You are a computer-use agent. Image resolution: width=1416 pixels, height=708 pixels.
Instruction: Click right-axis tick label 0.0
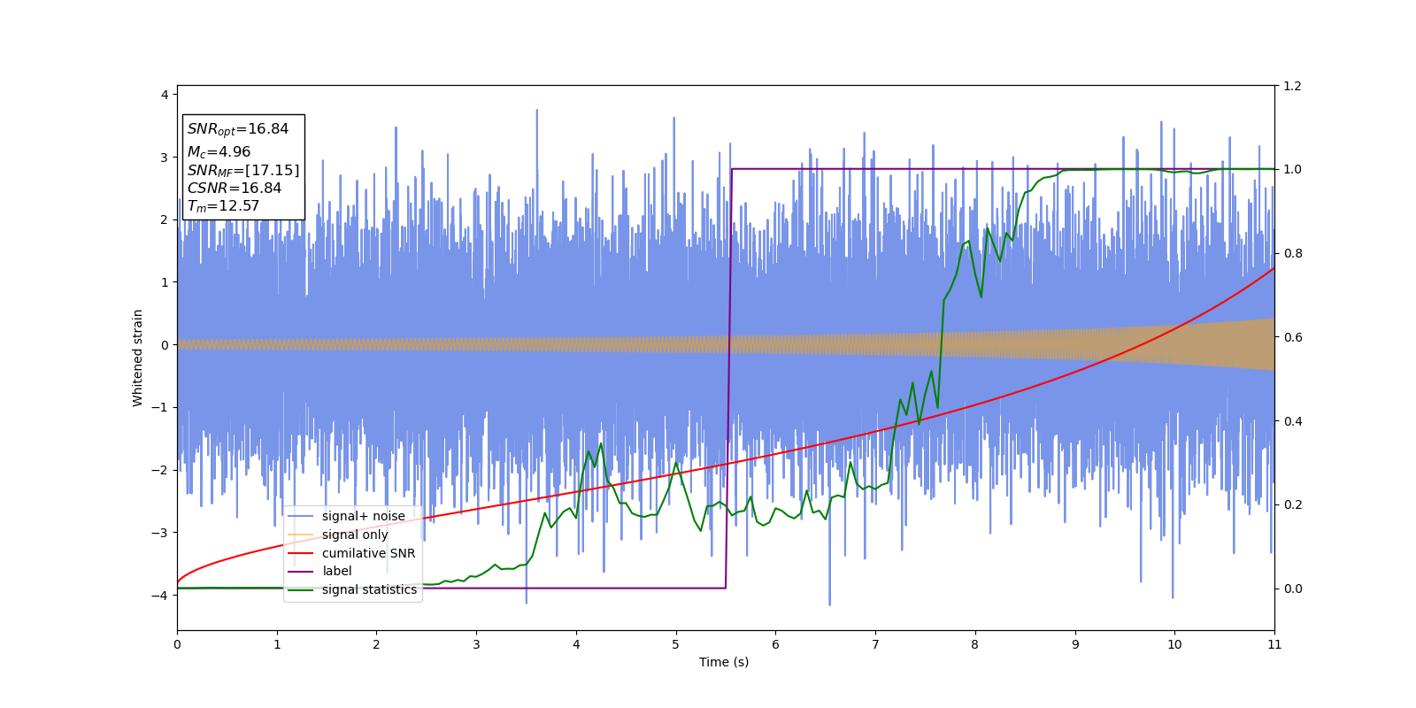[x=1292, y=589]
